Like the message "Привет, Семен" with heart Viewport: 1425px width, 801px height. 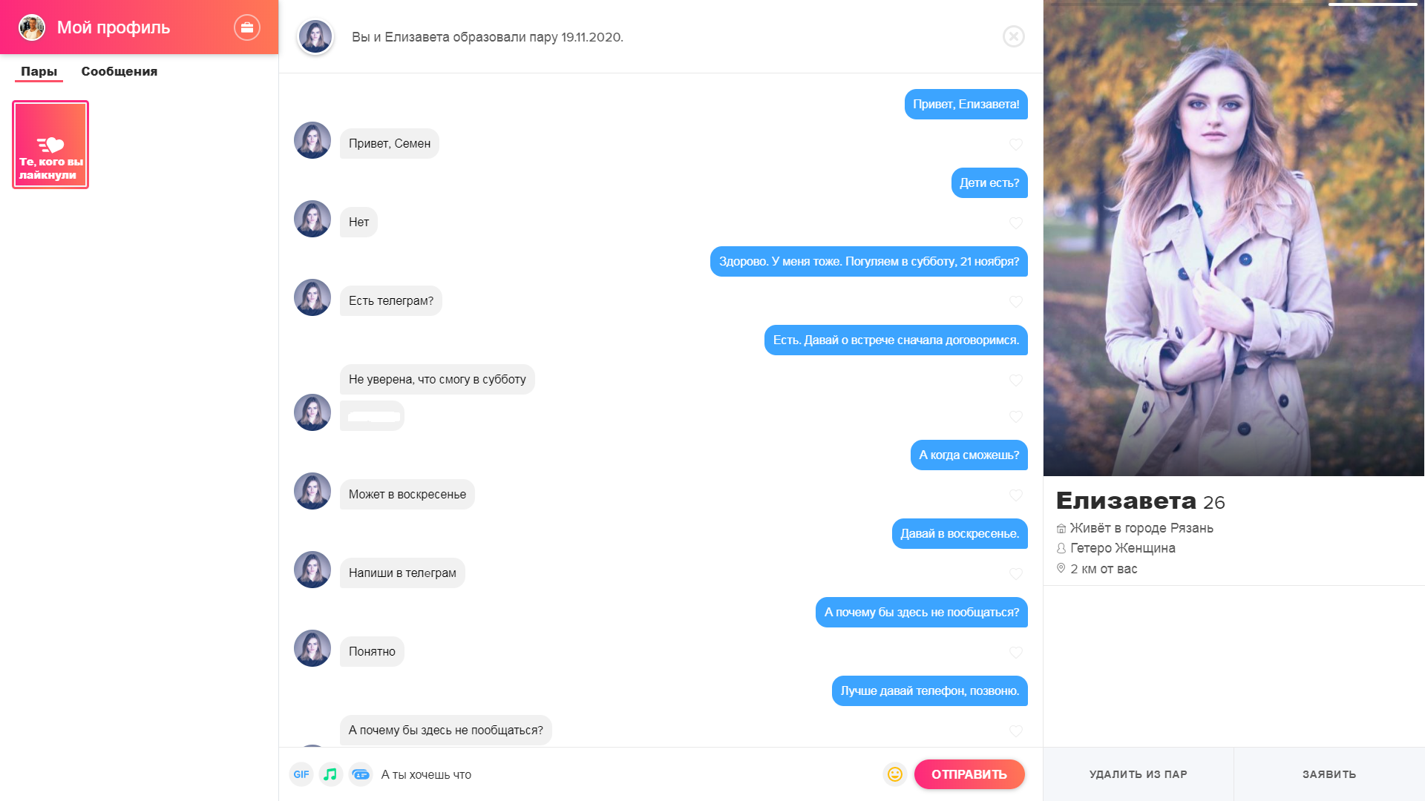pos(1016,145)
